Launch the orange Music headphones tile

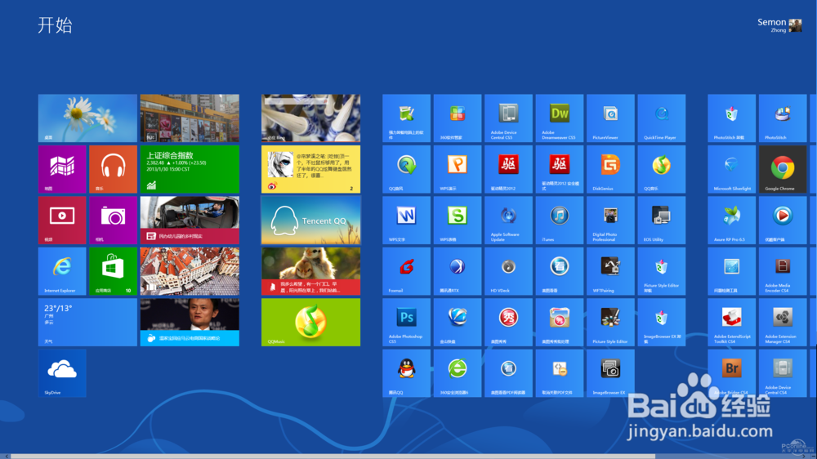[x=113, y=169]
